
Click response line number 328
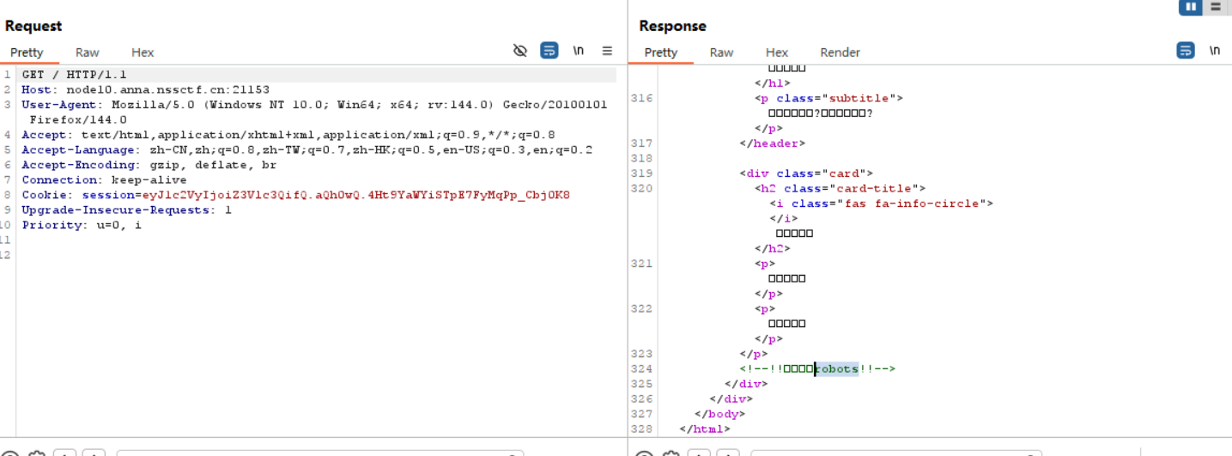click(641, 429)
